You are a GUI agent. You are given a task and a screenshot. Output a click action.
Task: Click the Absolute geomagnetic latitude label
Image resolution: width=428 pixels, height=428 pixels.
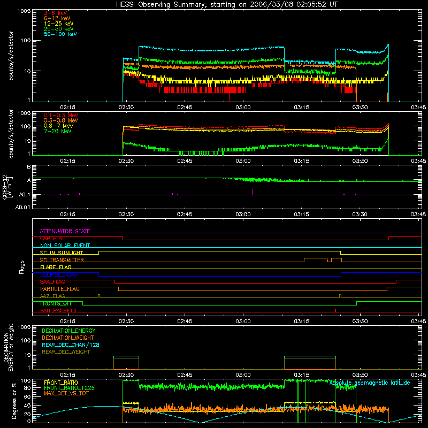pyautogui.click(x=370, y=383)
